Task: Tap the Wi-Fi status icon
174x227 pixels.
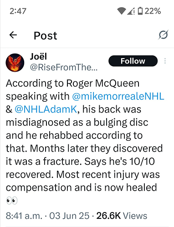Action: (x=122, y=11)
